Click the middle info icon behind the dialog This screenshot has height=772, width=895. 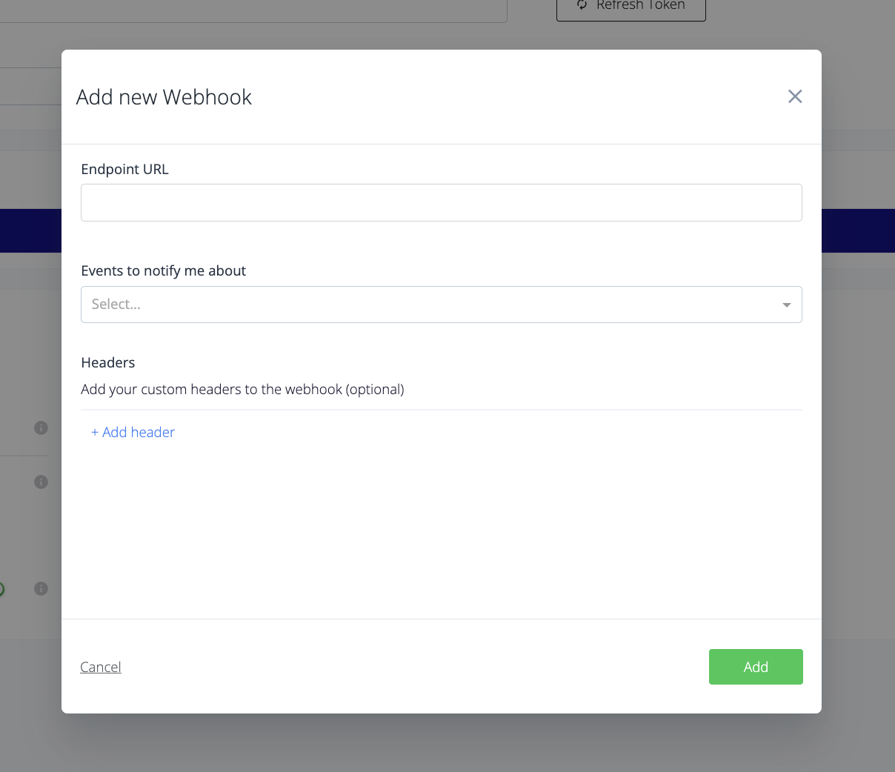click(41, 482)
